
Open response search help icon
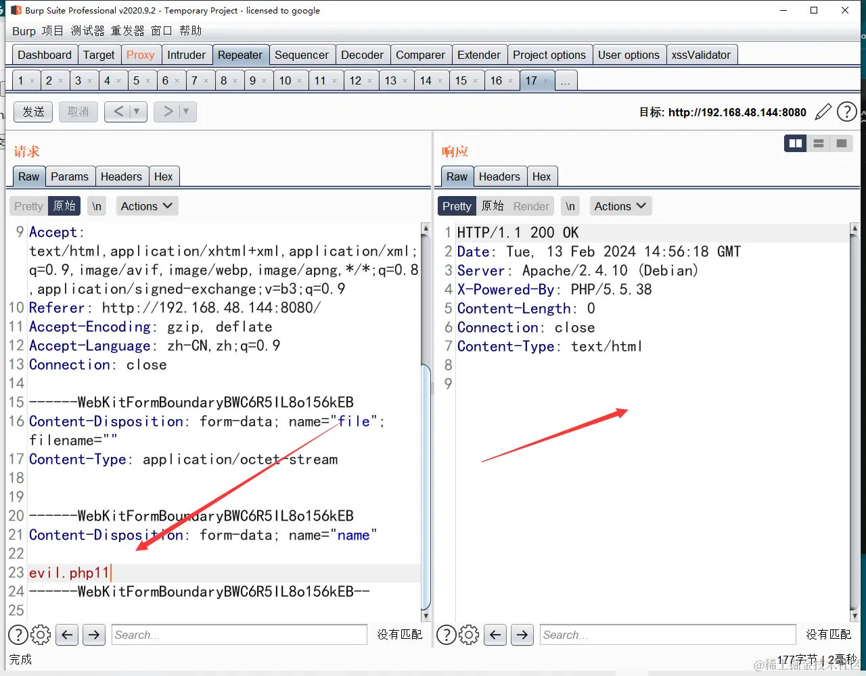447,635
